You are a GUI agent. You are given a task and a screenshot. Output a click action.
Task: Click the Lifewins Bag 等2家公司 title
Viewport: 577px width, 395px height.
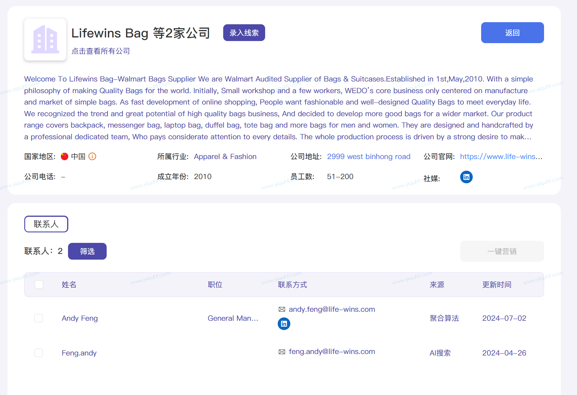click(141, 33)
